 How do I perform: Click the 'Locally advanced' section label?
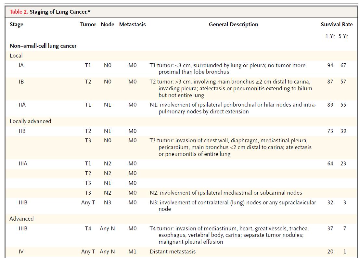31,121
